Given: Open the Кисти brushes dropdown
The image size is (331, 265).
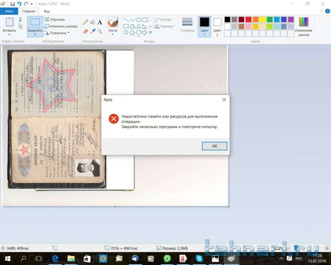Looking at the screenshot, I should point(113,32).
